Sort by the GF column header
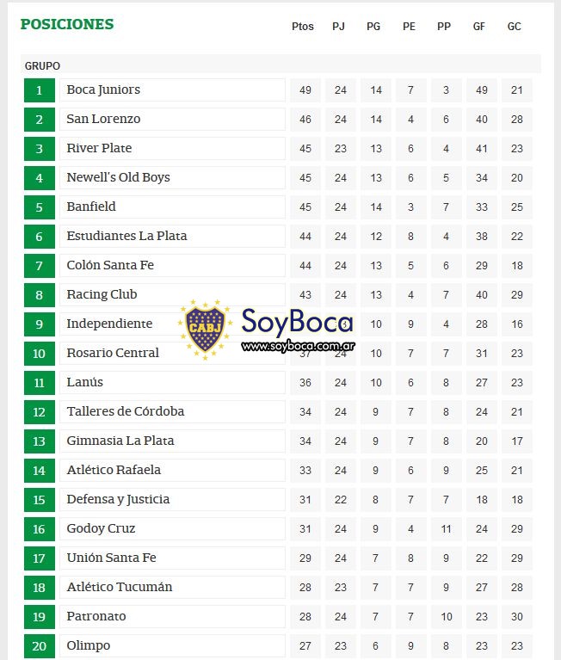Image resolution: width=561 pixels, height=660 pixels. 479,27
